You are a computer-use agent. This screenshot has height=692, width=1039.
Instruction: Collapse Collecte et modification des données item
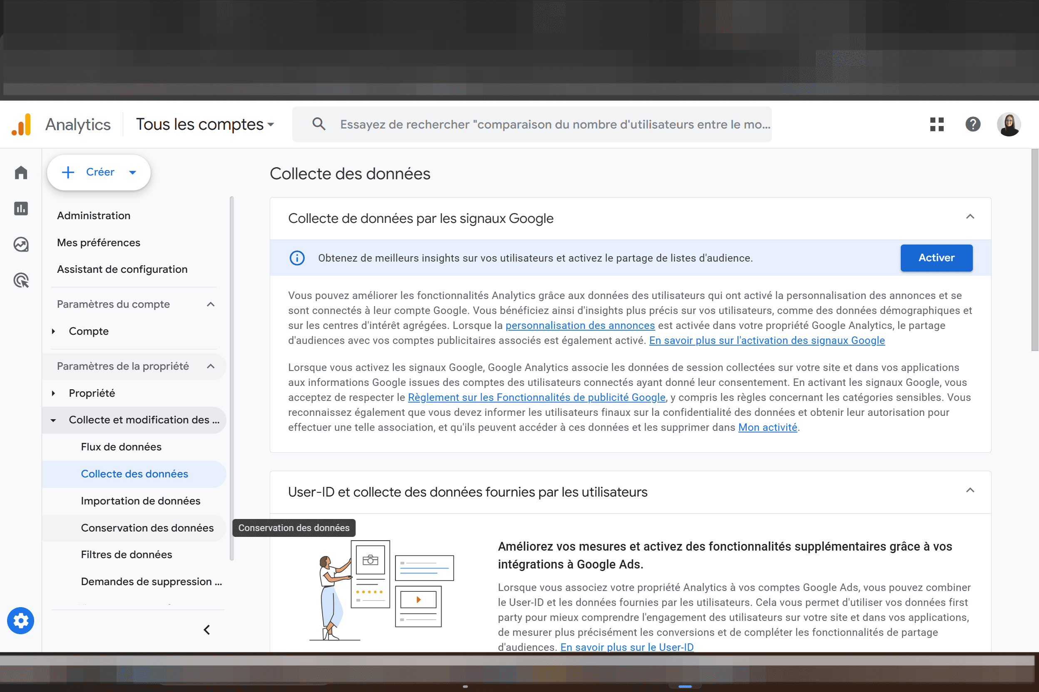53,420
